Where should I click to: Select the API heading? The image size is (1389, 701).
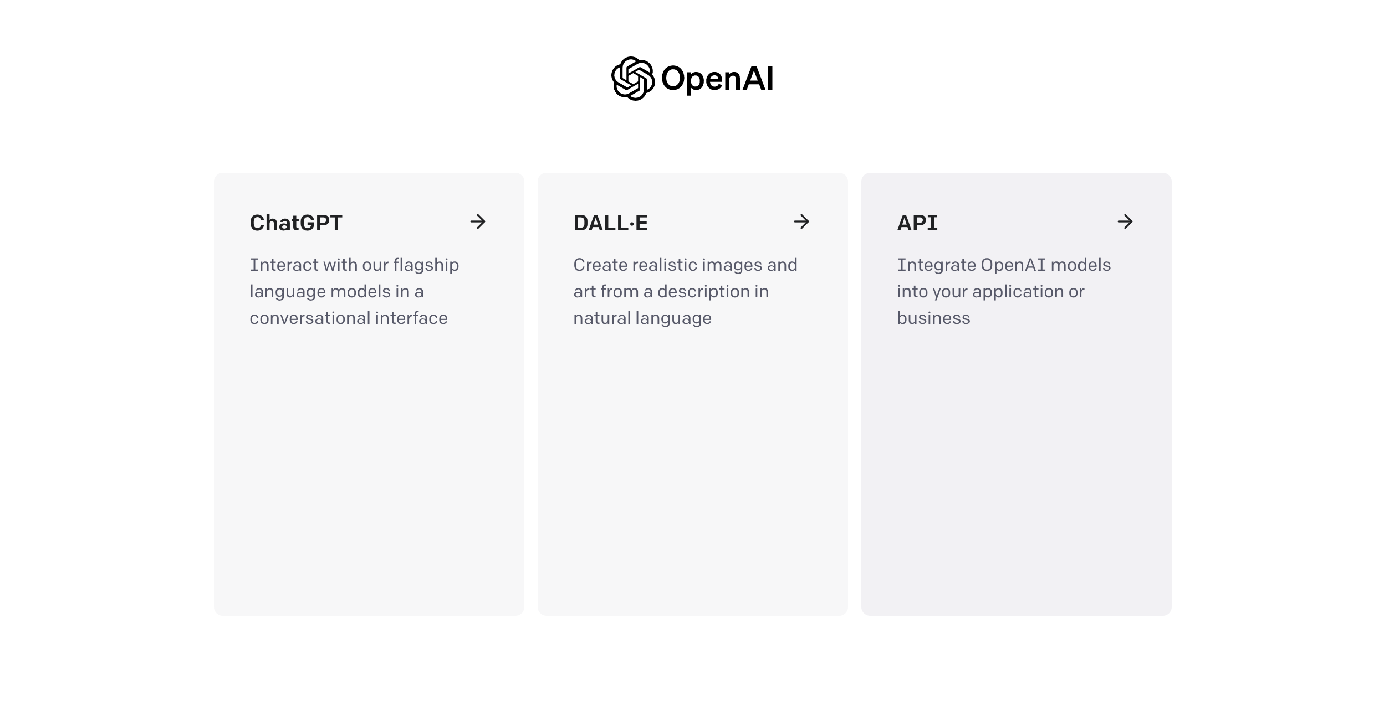(x=917, y=223)
